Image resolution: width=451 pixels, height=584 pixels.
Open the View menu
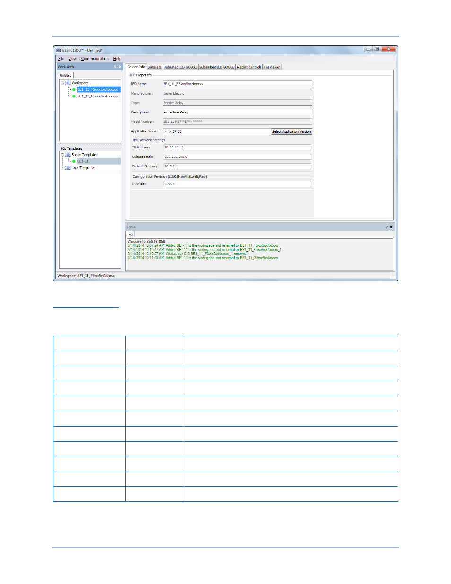click(x=72, y=59)
